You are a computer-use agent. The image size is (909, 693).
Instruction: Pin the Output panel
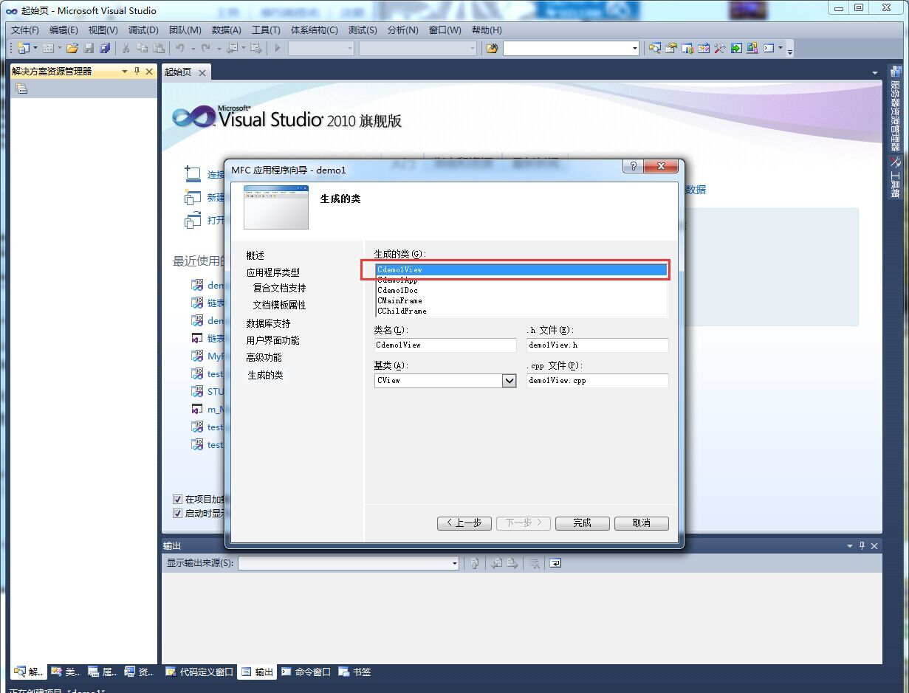tap(862, 546)
